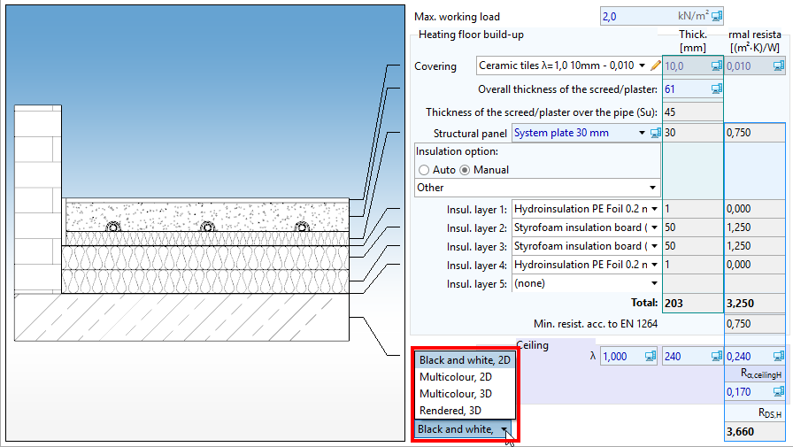This screenshot has width=793, height=447.
Task: Select the Auto insulation option
Action: click(x=425, y=169)
